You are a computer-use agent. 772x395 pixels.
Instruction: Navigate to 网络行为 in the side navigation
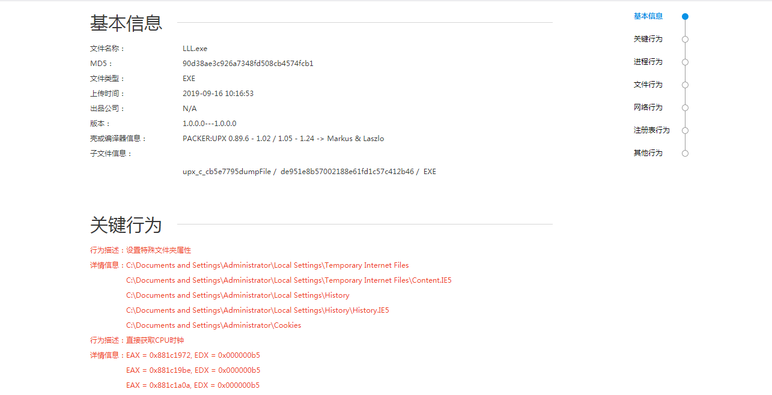(x=648, y=107)
